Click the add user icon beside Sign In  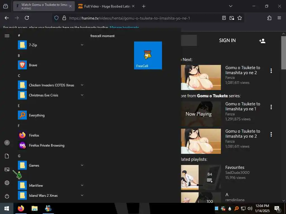click(x=262, y=41)
